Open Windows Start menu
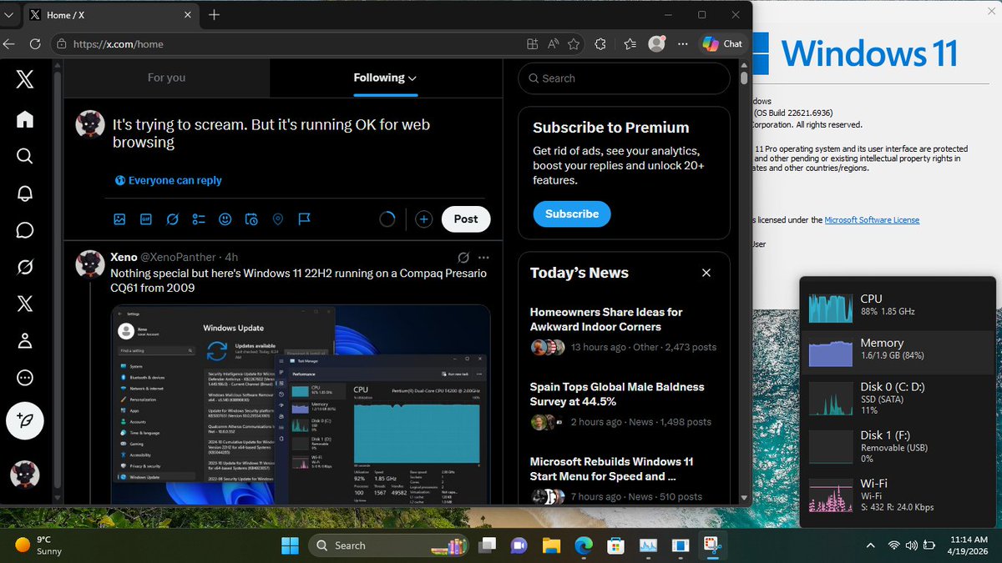This screenshot has height=563, width=1002. click(x=291, y=545)
